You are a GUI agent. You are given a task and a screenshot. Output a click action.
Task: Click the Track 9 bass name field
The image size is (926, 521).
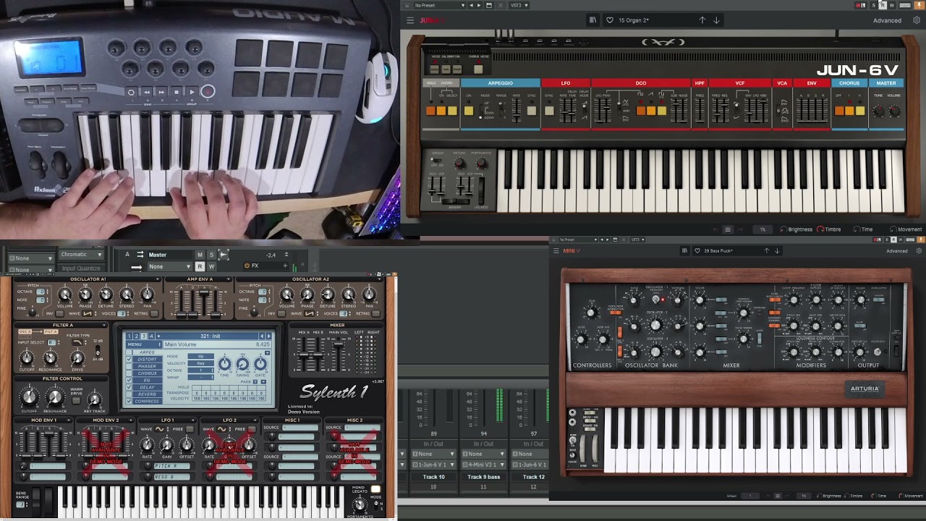point(483,477)
